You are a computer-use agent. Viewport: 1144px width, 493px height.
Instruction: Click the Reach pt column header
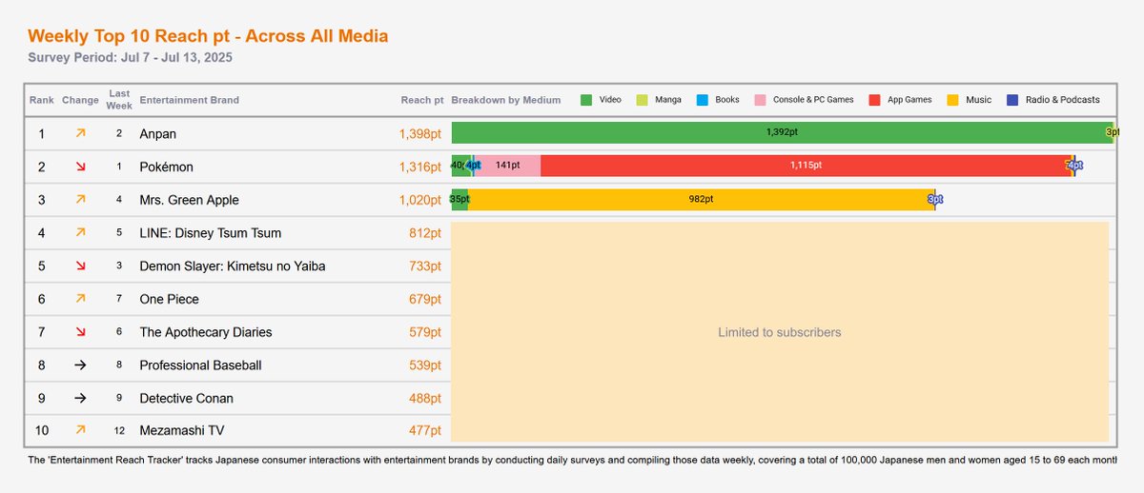click(x=422, y=100)
